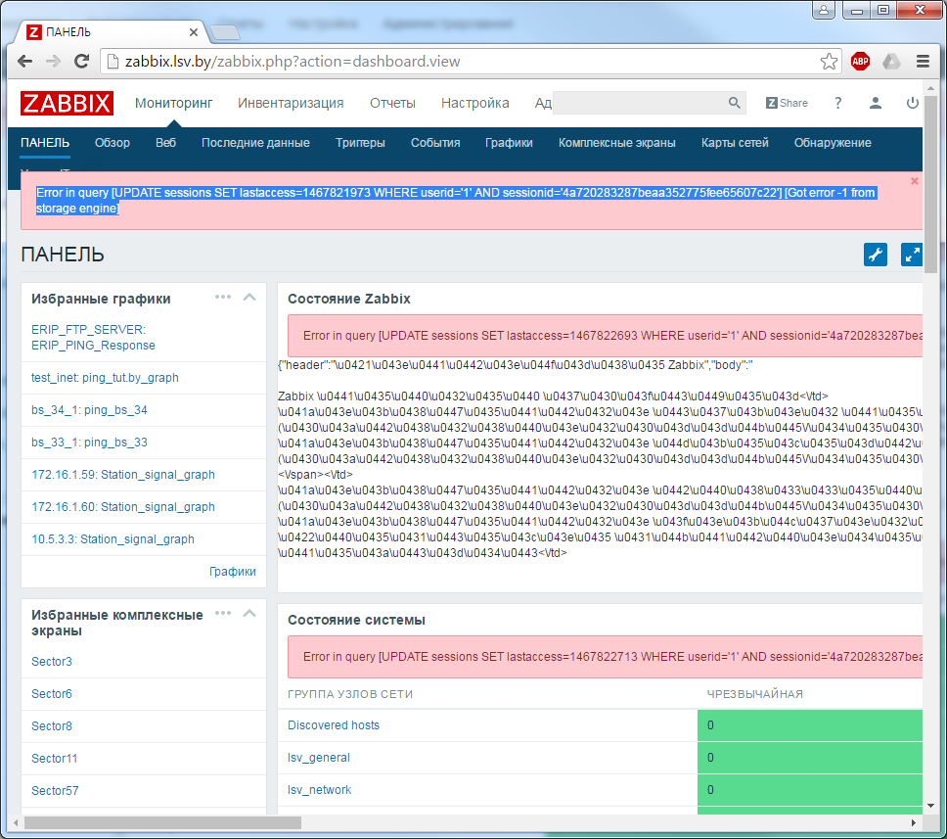Open the Графики submenu section

(x=509, y=143)
